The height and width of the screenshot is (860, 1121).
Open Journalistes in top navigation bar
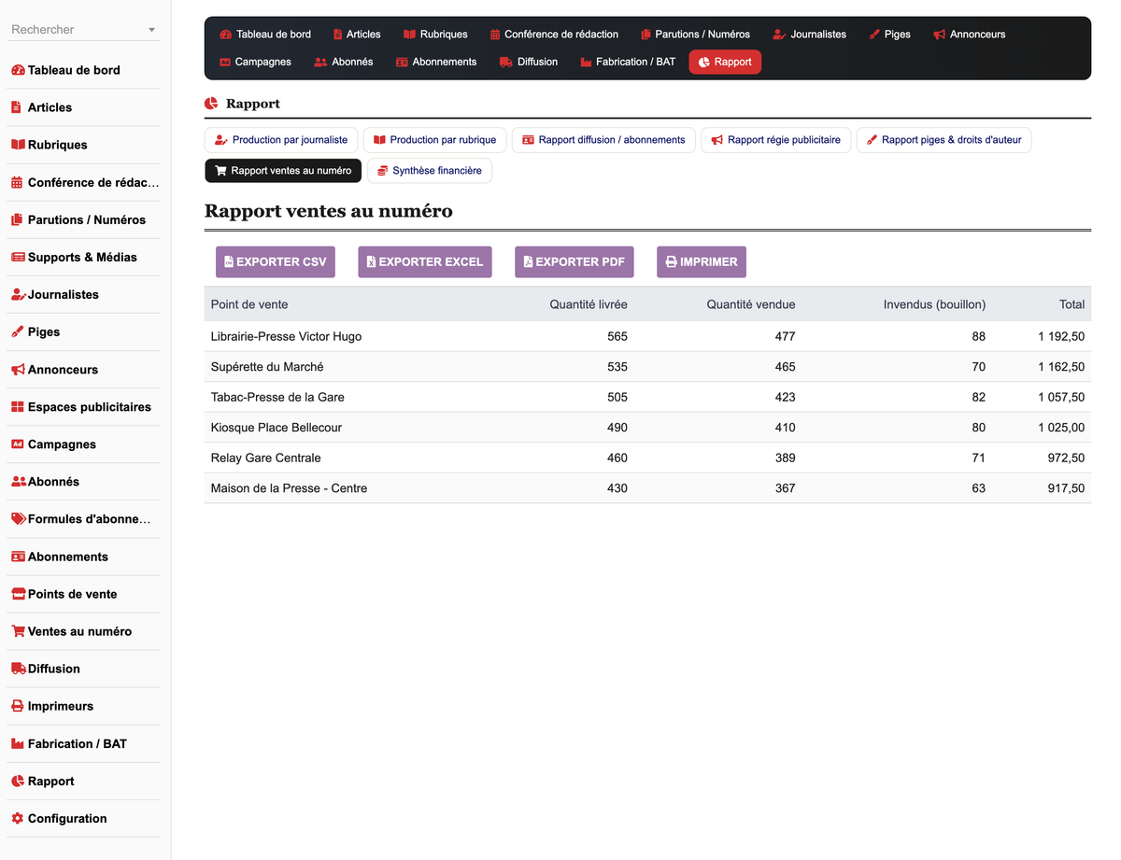809,35
